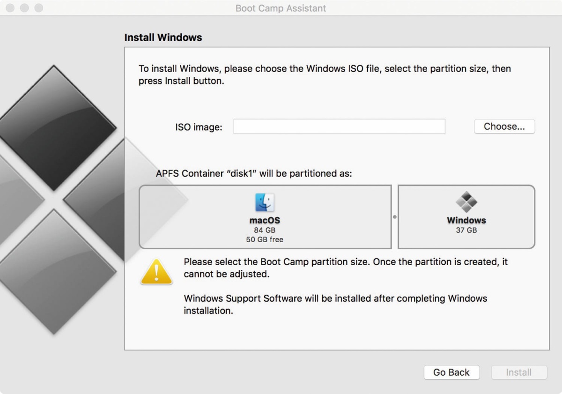Go Back to the previous step
The image size is (562, 394).
pyautogui.click(x=451, y=372)
